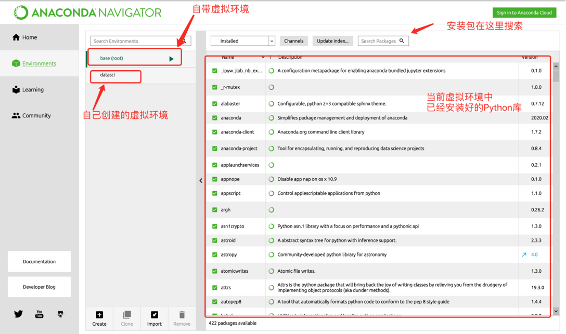
Task: Click the Update index button
Action: (x=332, y=41)
